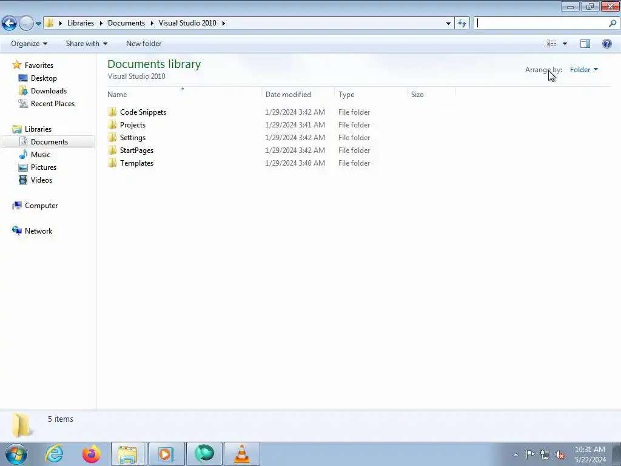Click the Templates folder name
The height and width of the screenshot is (466, 621).
(136, 163)
